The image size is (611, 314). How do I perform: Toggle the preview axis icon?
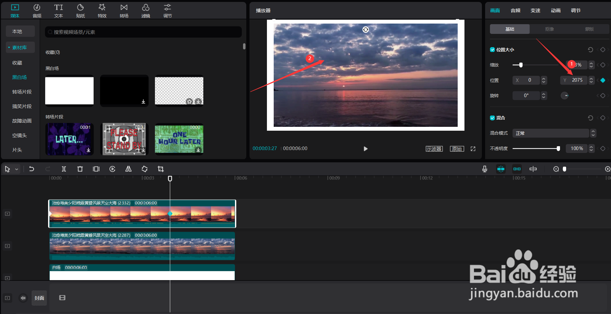tap(533, 169)
